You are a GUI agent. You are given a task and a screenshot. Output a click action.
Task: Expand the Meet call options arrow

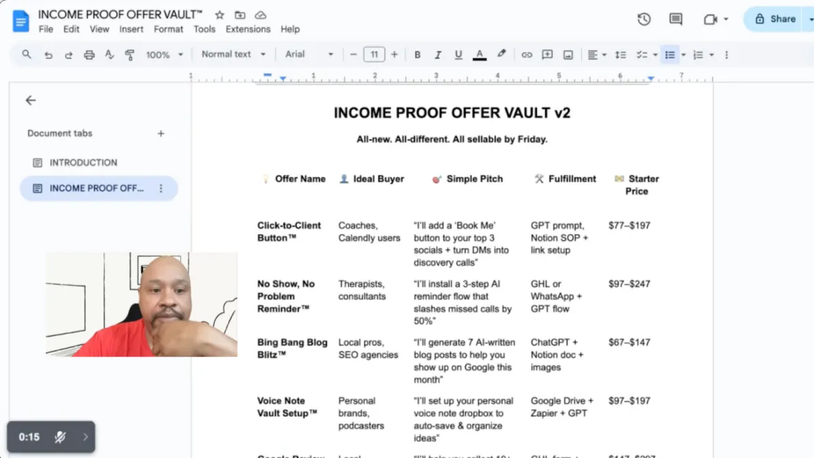(x=726, y=20)
